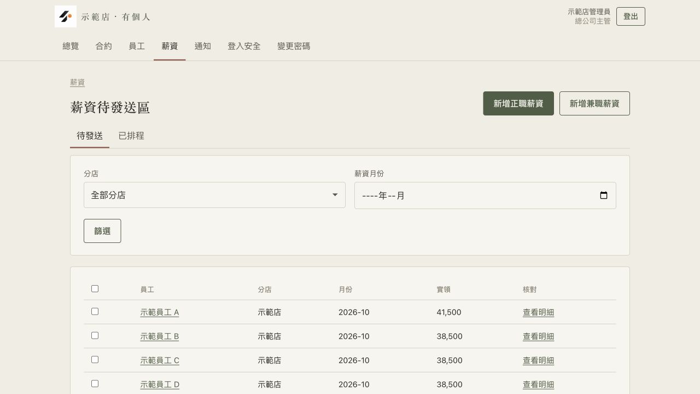Toggle the select-all checkbox in table header

tap(95, 288)
